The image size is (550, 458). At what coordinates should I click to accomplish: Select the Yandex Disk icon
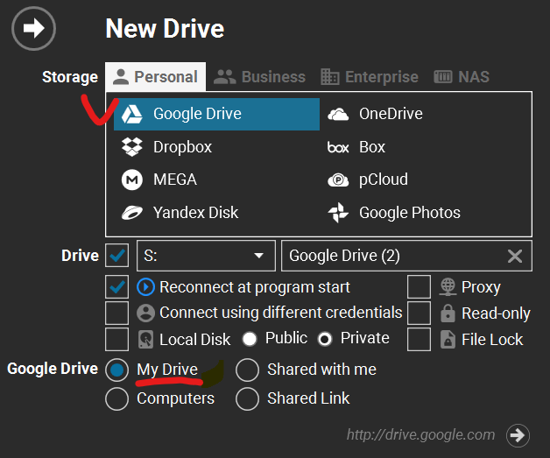click(x=132, y=213)
